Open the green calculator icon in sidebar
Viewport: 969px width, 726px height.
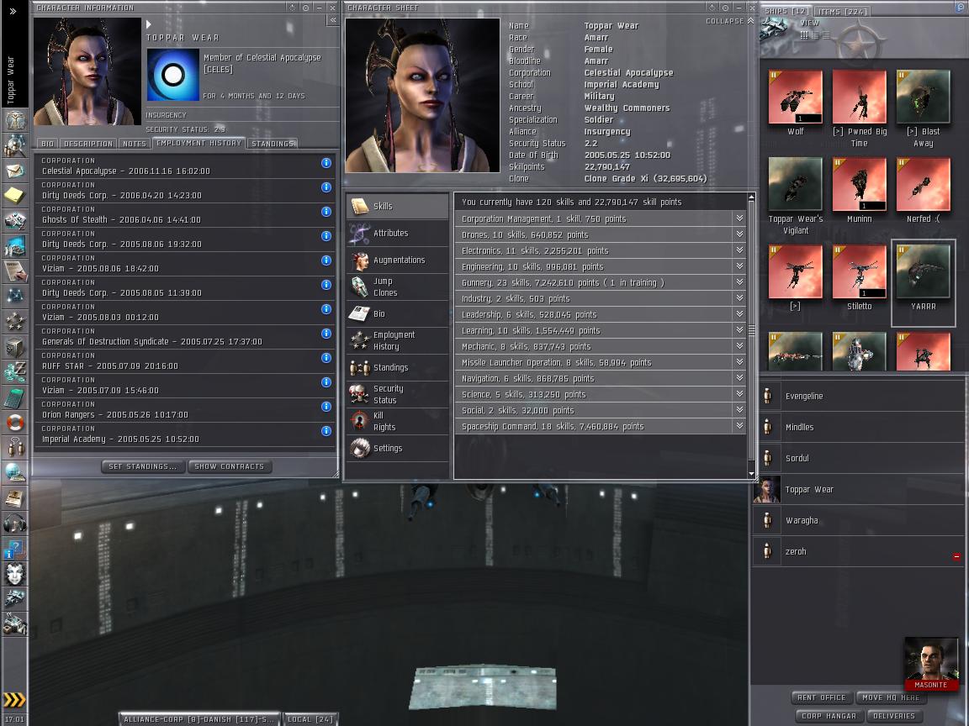click(15, 397)
